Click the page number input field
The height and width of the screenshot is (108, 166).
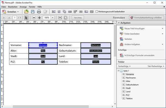[15, 18]
